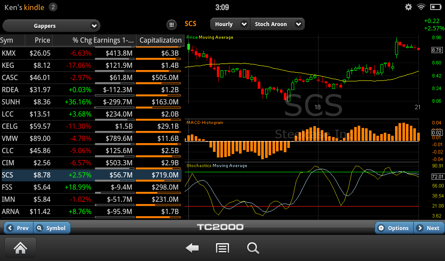
Task: Open notification count badge beside kindle
Action: (x=53, y=7)
